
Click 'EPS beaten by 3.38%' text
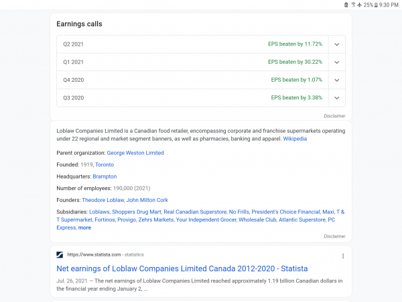click(297, 97)
